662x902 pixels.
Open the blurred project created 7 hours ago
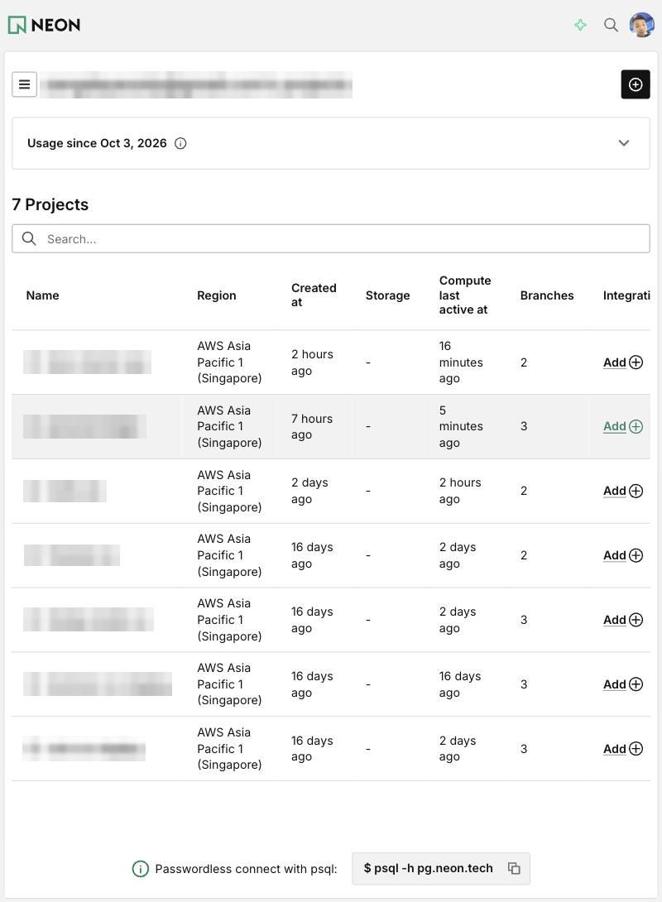pos(84,426)
